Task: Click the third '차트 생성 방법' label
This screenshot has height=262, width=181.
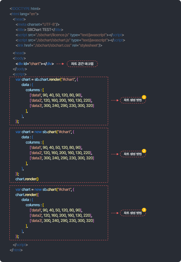Action: [132, 213]
